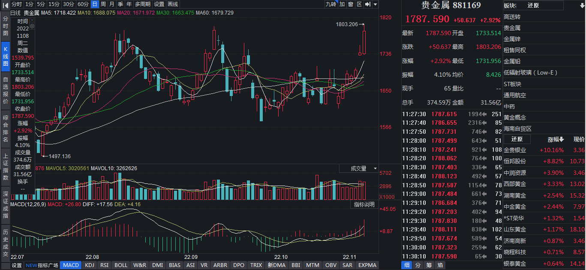Click the 加 add icon in toolbar
This screenshot has height=270, width=586.
(x=342, y=4)
